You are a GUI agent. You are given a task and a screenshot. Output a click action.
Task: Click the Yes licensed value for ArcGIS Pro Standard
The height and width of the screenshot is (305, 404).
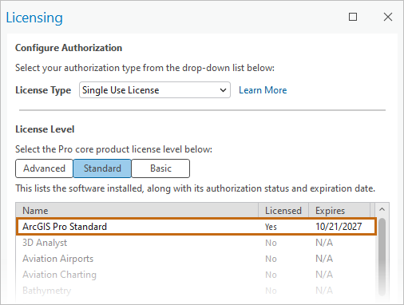click(271, 227)
